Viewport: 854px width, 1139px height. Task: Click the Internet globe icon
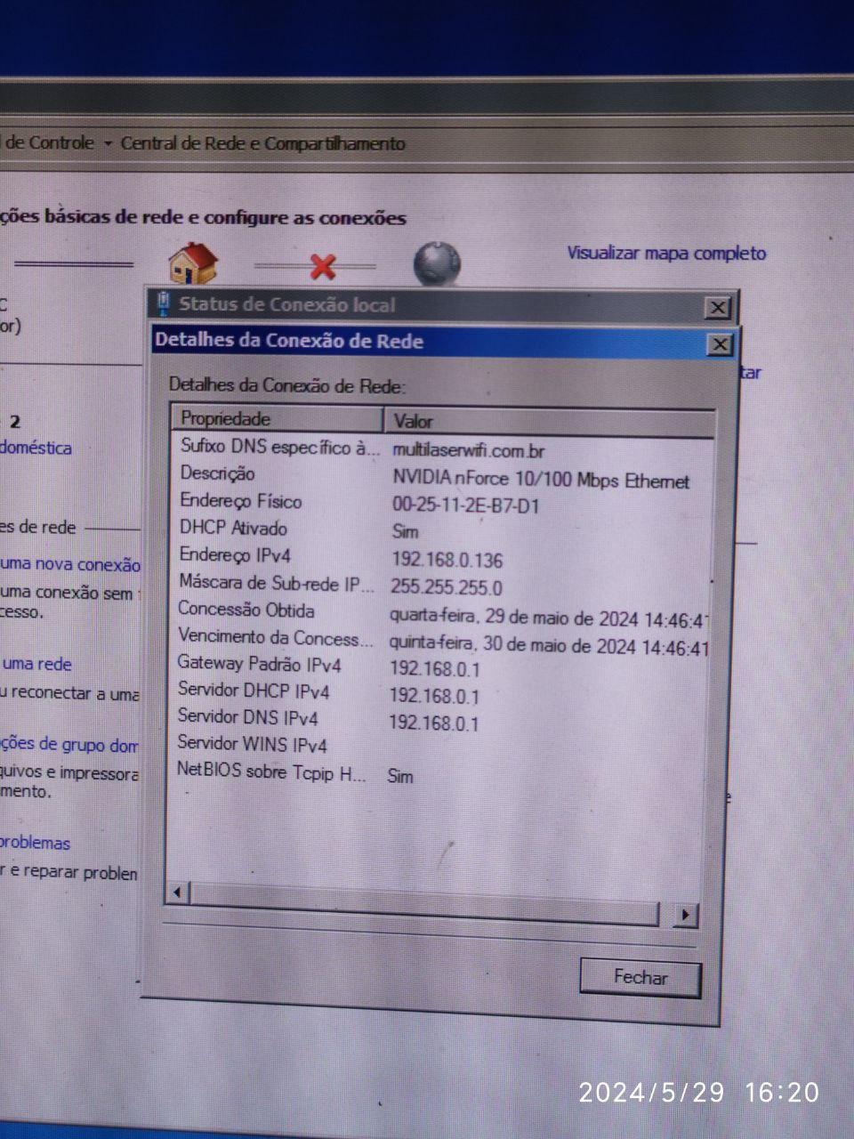click(x=437, y=265)
